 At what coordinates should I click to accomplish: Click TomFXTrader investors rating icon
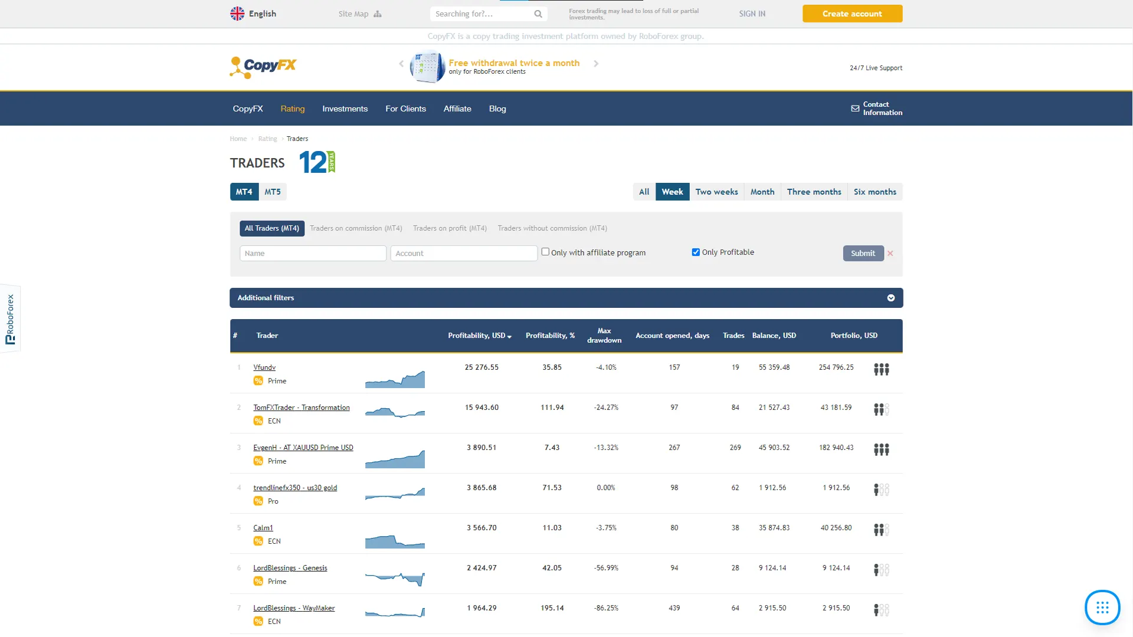tap(882, 409)
